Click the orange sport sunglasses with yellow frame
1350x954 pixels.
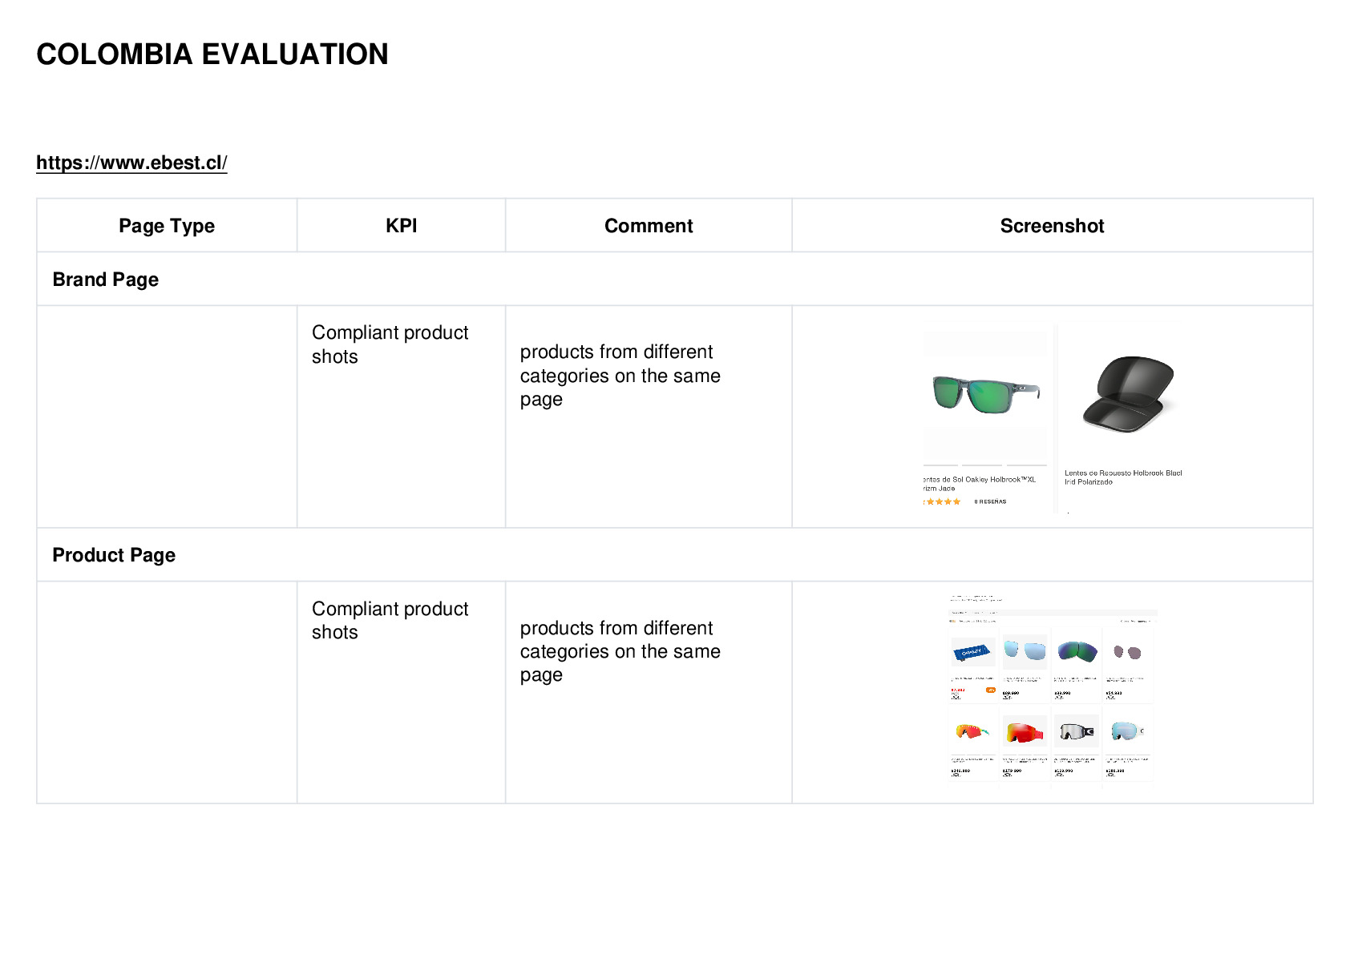point(972,731)
